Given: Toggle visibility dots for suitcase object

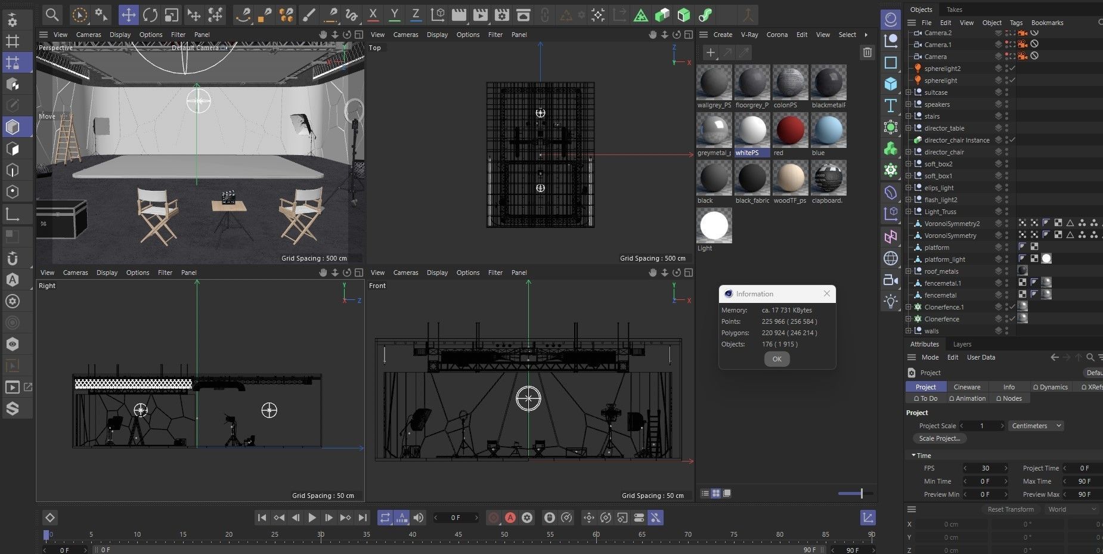Looking at the screenshot, I should (1006, 92).
